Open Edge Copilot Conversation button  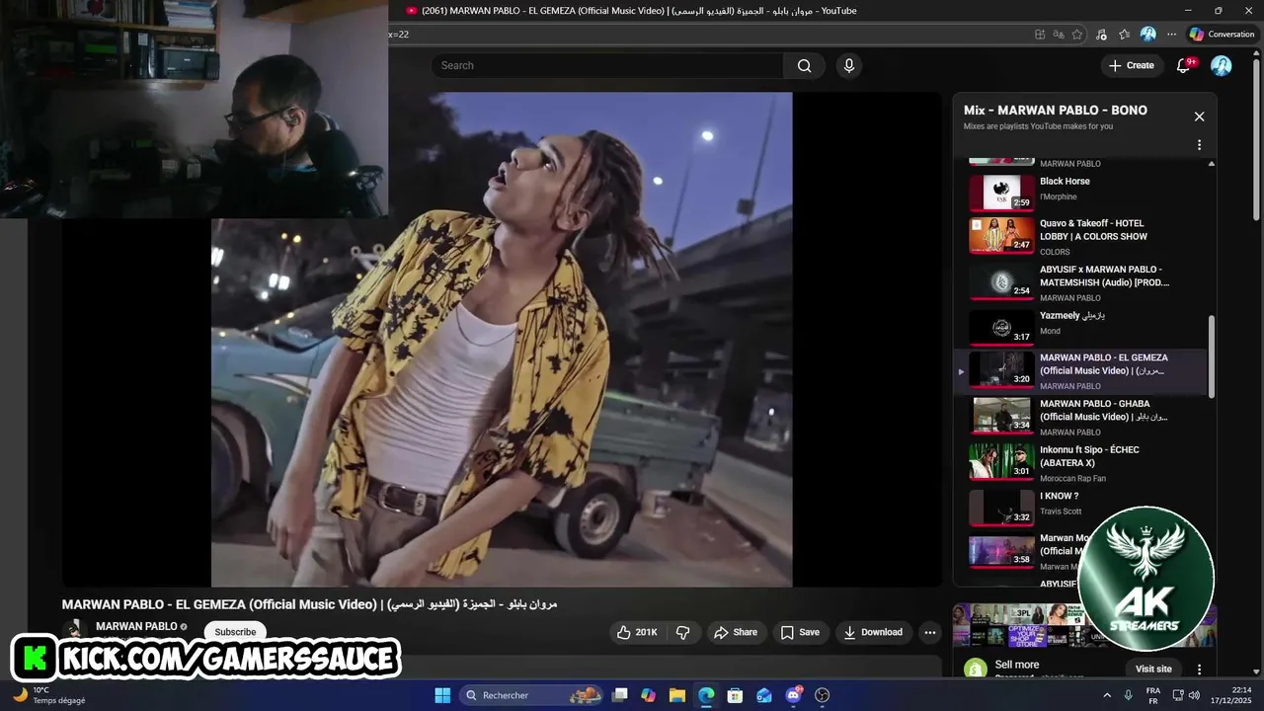pos(1223,34)
